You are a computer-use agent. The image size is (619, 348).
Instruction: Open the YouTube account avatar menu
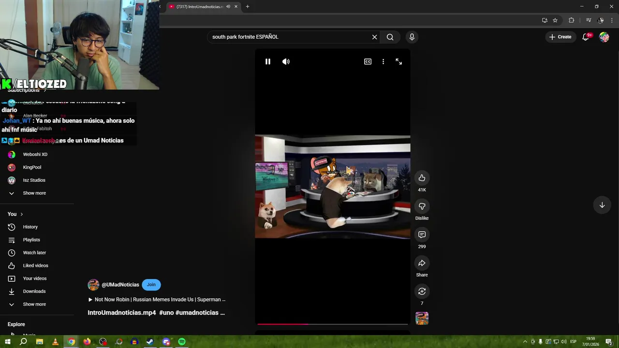click(x=604, y=37)
